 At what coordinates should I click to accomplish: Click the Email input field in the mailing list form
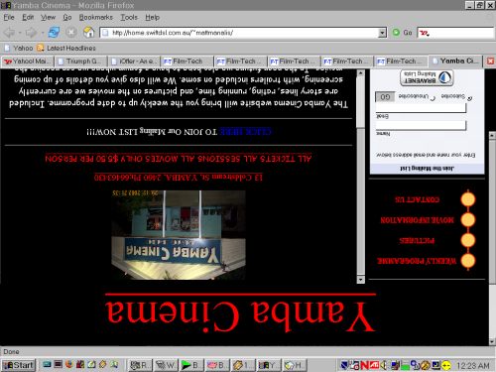(421, 108)
